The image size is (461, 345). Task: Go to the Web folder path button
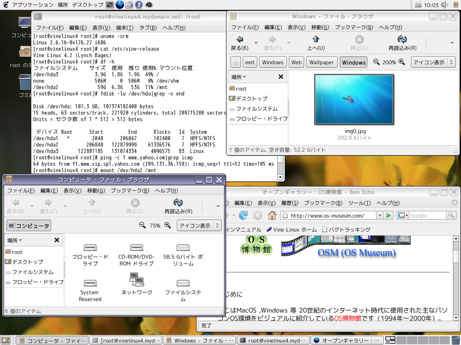(296, 62)
